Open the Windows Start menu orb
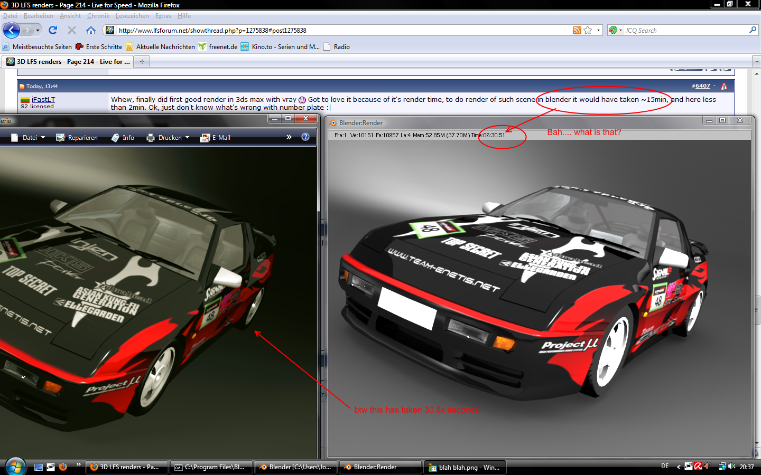 (x=15, y=467)
